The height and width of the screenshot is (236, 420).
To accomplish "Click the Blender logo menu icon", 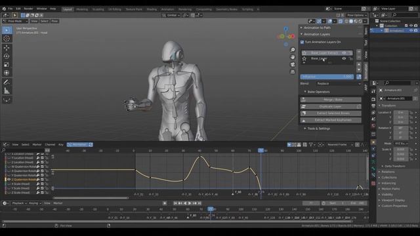I will pos(4,9).
